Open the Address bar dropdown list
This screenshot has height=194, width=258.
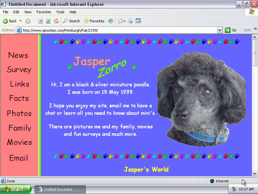220,30
